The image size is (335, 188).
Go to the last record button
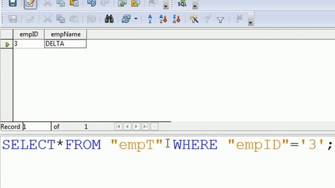(146, 126)
